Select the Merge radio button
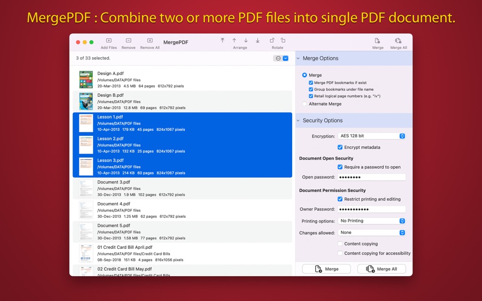The width and height of the screenshot is (482, 301). [304, 75]
